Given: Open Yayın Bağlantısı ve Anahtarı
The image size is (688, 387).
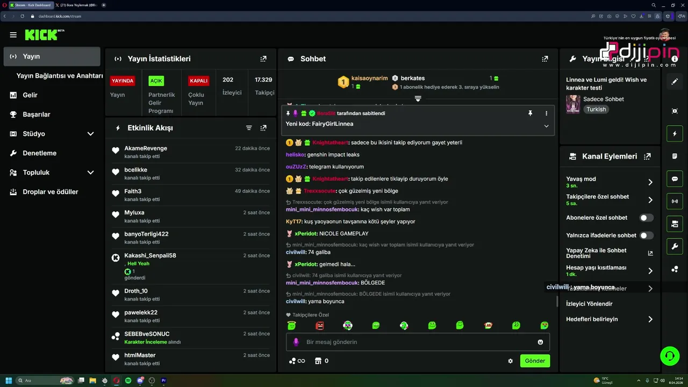Looking at the screenshot, I should (60, 76).
